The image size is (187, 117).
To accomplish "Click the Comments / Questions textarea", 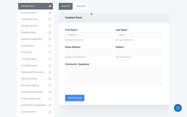I will coord(114,75).
